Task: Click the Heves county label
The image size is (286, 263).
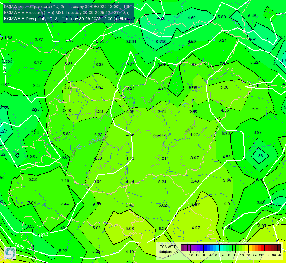Action: 153,98
